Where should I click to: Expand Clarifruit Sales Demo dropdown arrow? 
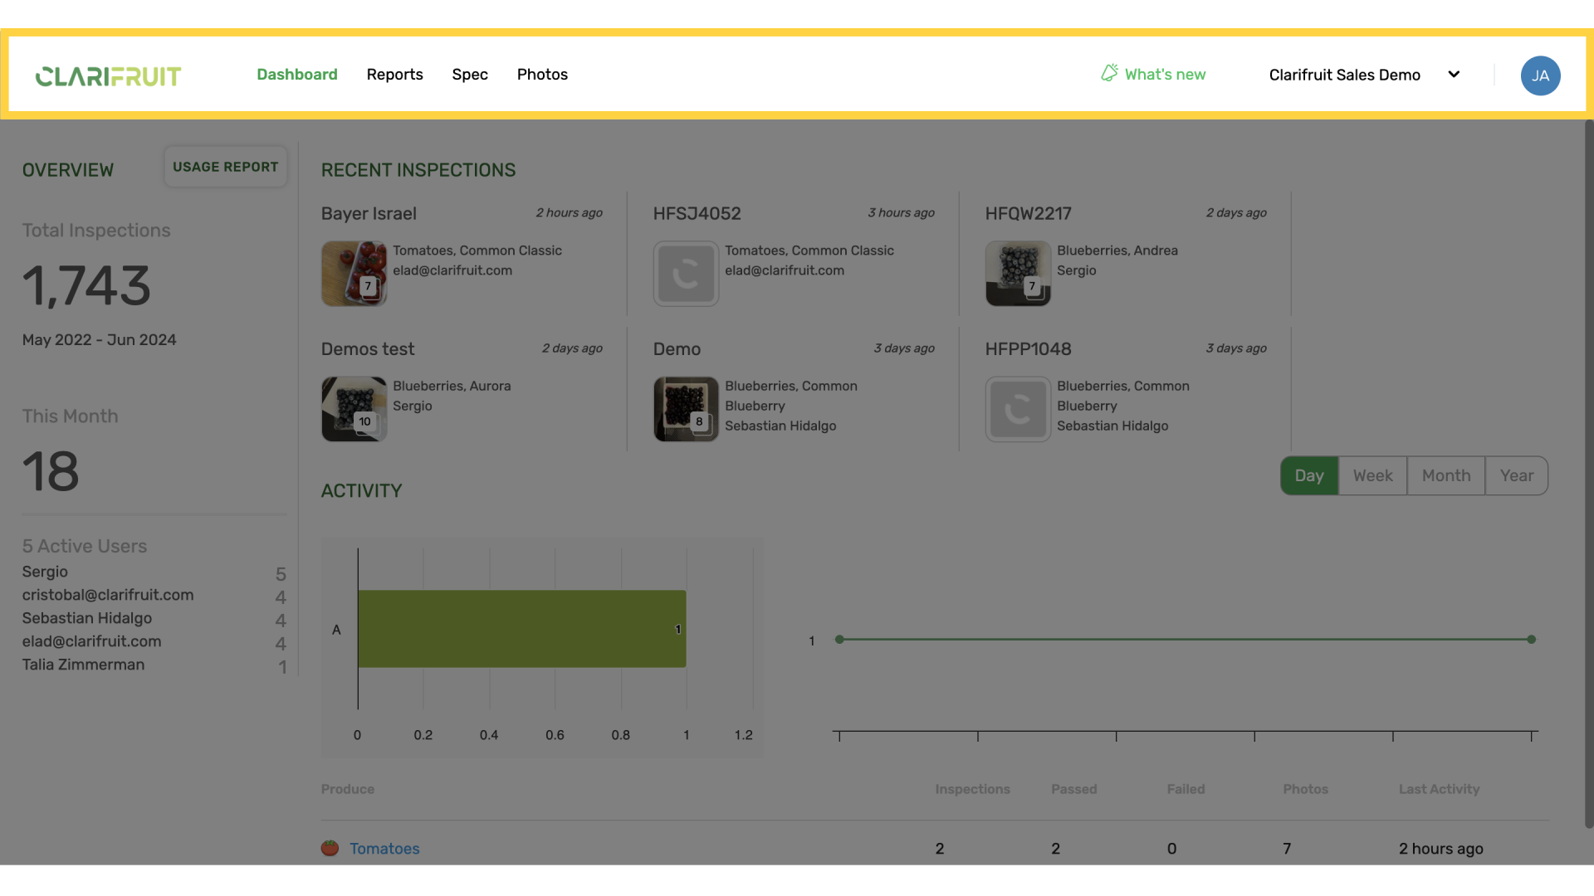tap(1454, 75)
